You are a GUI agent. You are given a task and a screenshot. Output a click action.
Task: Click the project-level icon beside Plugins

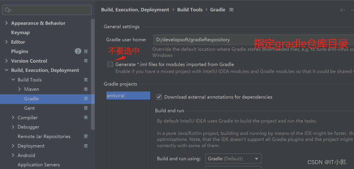click(86, 51)
